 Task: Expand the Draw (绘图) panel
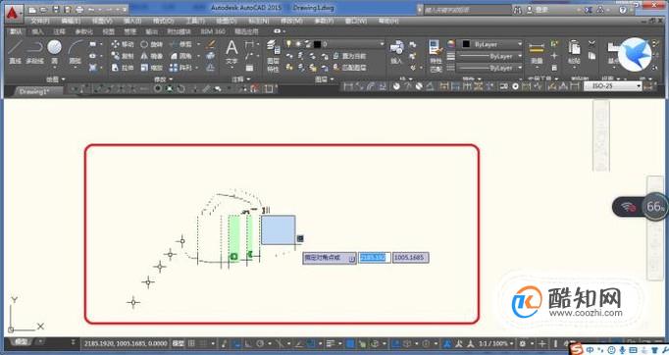(56, 78)
